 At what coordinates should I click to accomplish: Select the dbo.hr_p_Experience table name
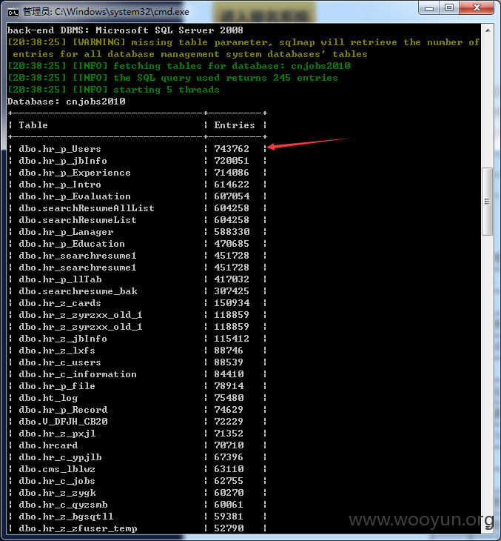[x=75, y=173]
